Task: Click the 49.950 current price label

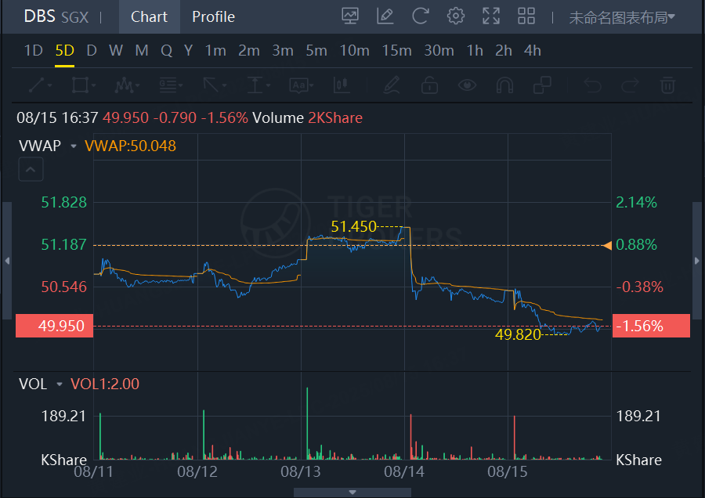Action: coord(54,326)
